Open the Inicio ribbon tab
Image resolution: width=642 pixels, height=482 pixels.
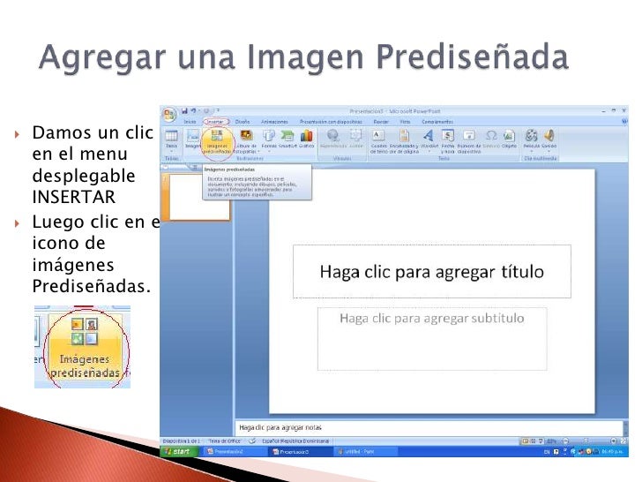pos(190,122)
